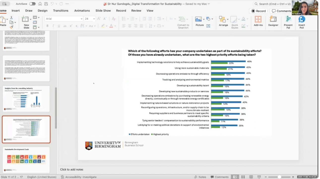320x179 pixels.
Task: Click the Paste button
Action: click(3, 21)
